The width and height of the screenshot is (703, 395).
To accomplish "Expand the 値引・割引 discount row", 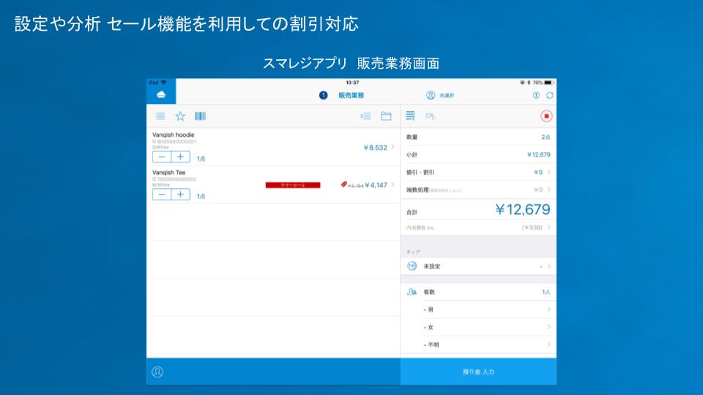I will (x=477, y=172).
